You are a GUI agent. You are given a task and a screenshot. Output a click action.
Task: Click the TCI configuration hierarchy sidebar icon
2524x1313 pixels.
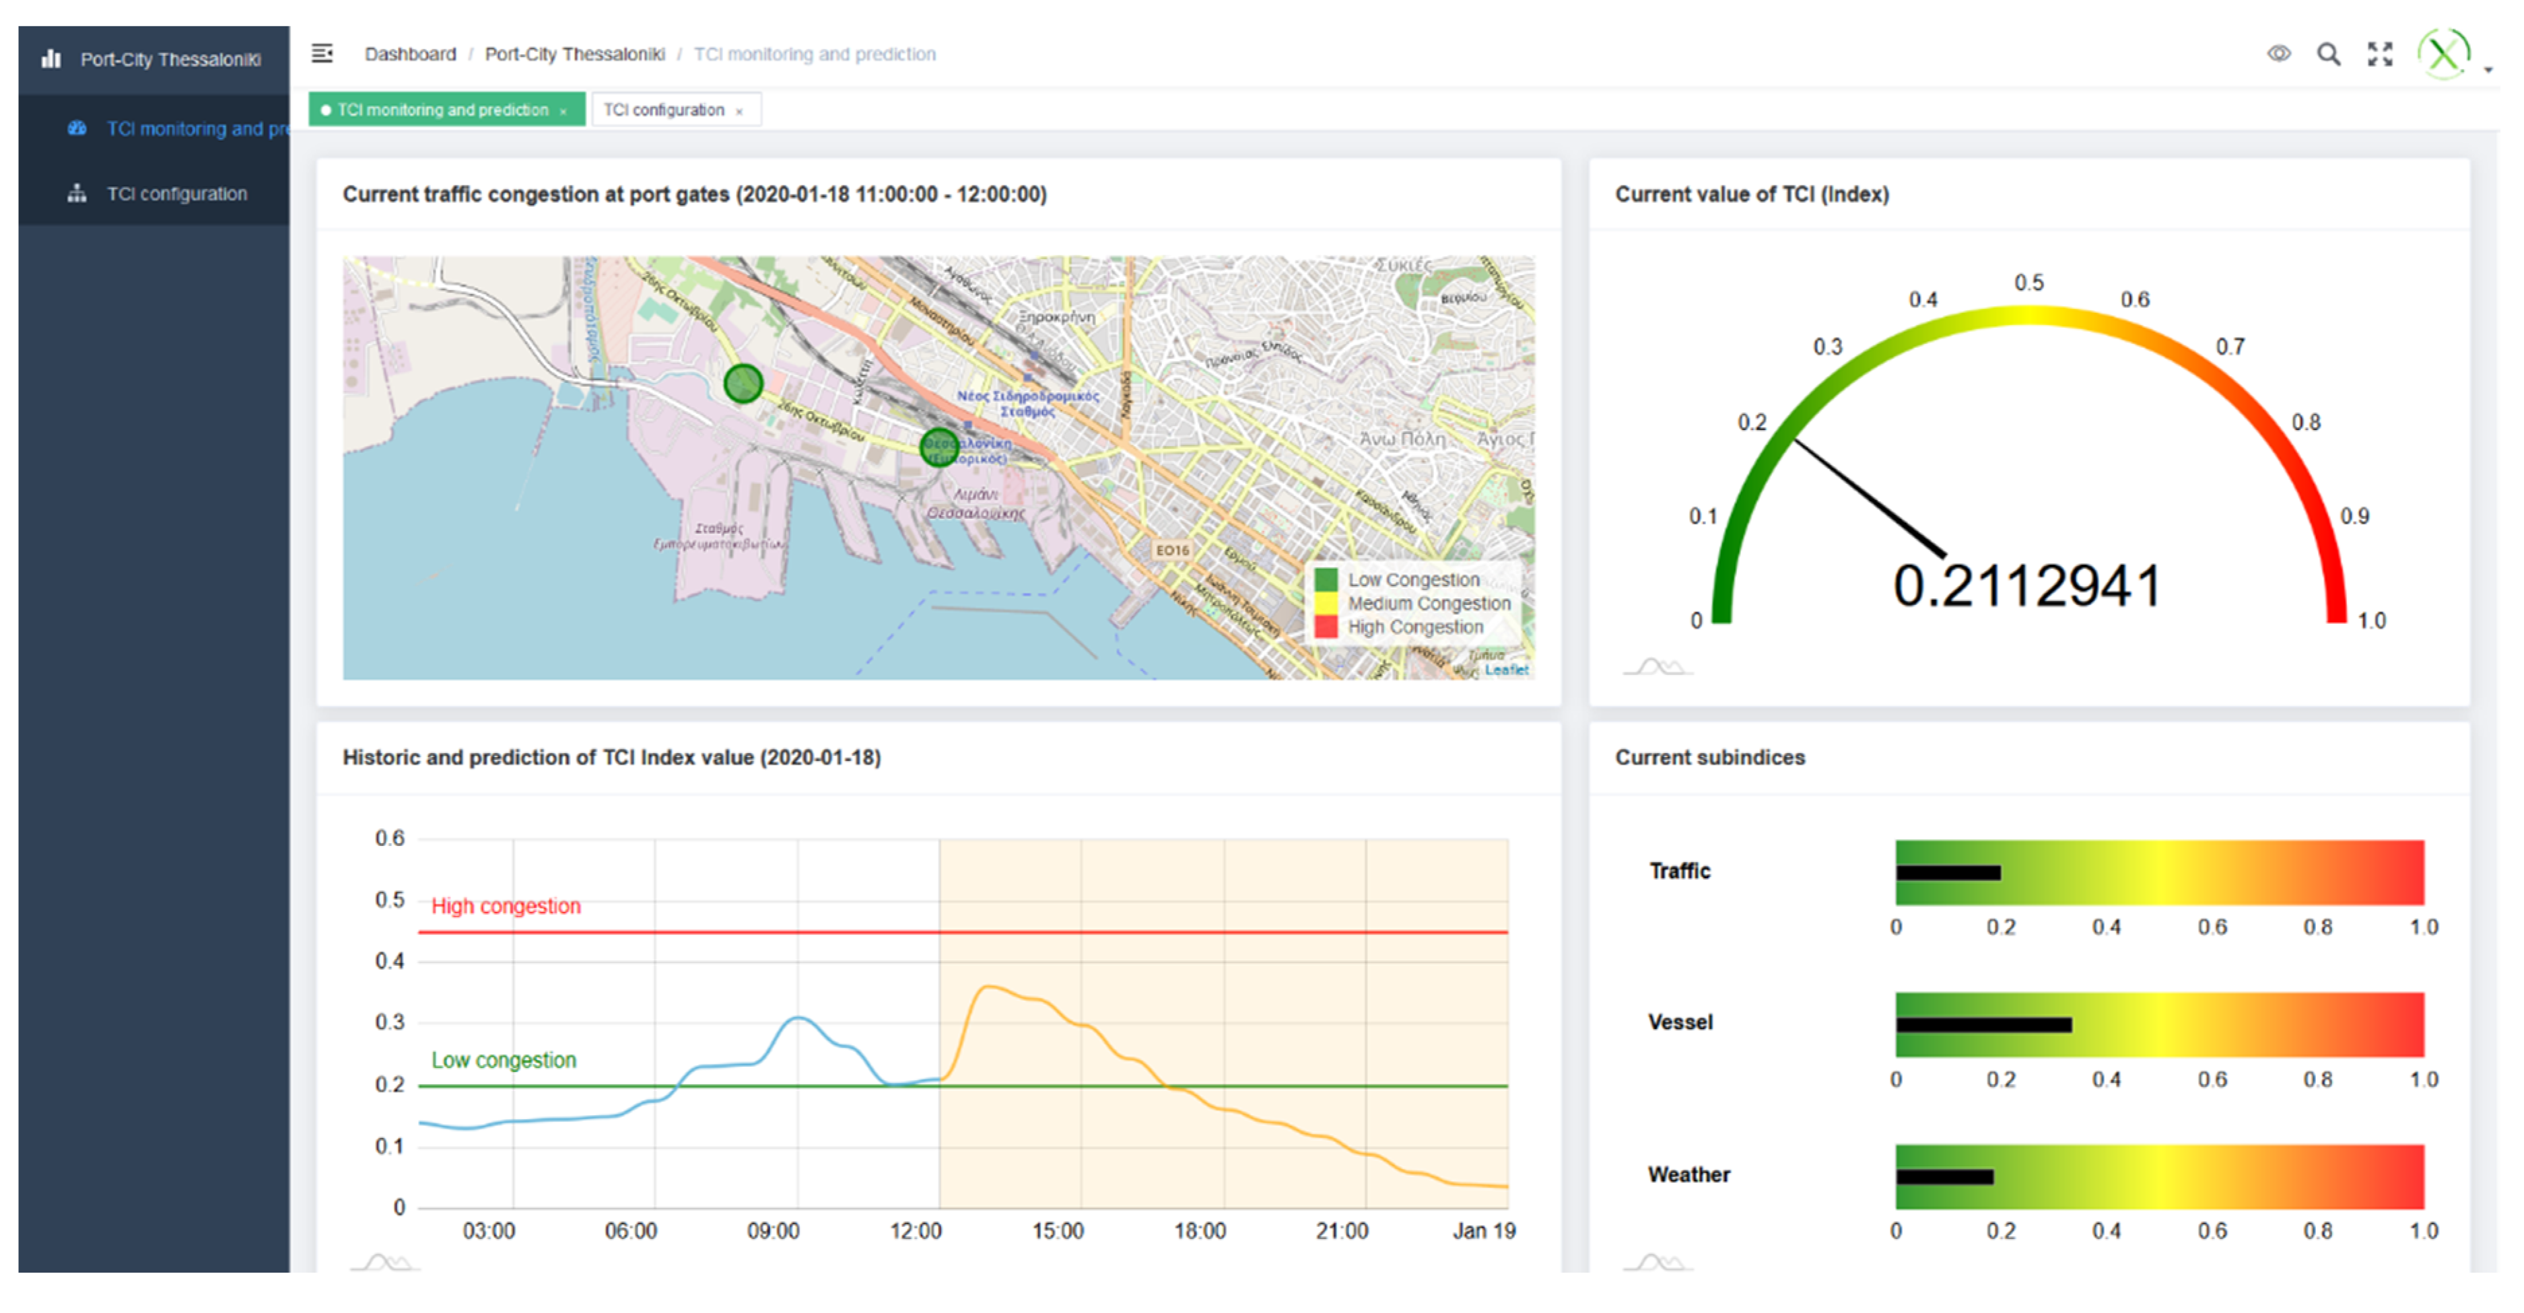pos(77,193)
